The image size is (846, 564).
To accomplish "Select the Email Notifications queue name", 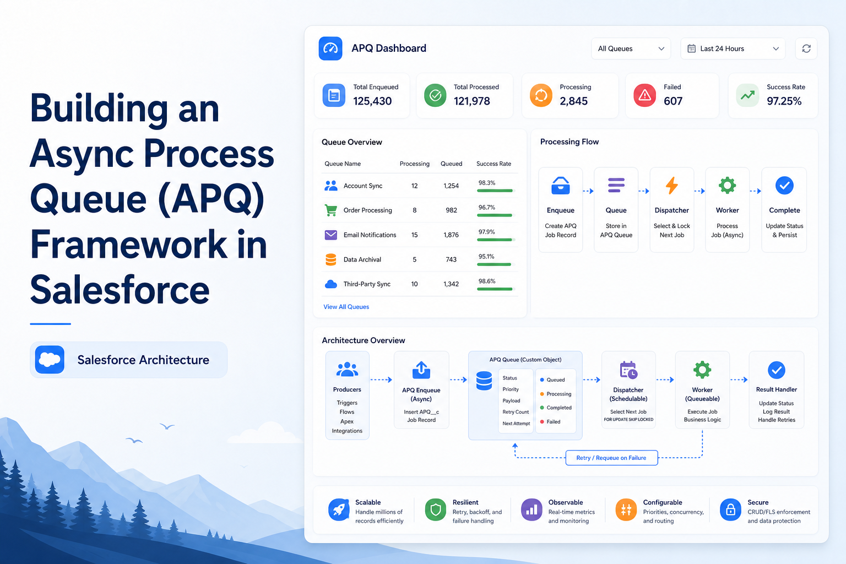I will (x=370, y=235).
